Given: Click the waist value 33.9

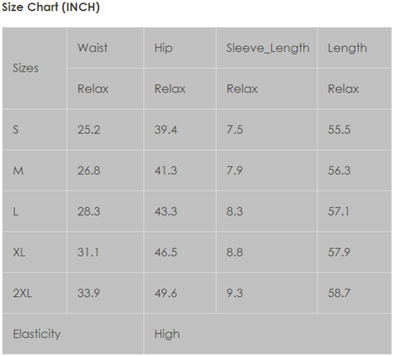Looking at the screenshot, I should coord(88,293).
